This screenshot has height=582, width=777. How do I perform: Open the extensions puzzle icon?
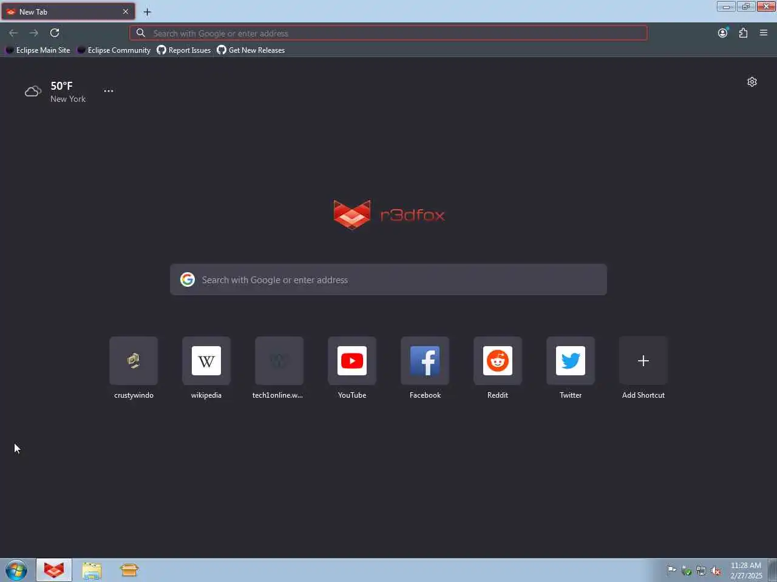[x=743, y=33]
